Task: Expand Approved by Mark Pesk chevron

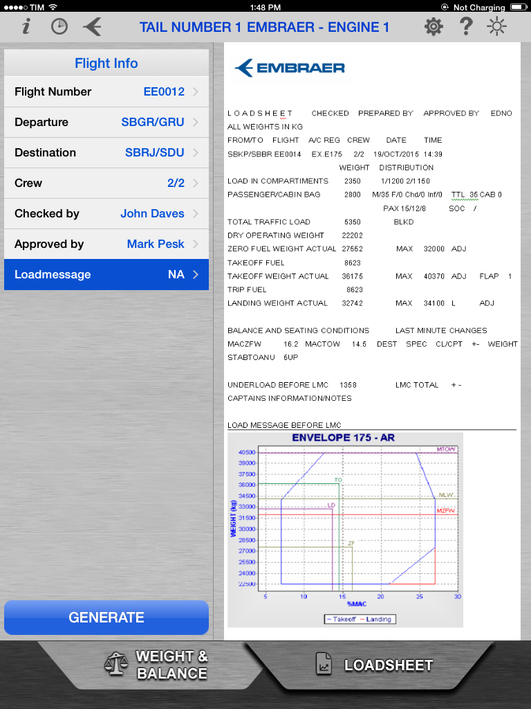Action: coord(196,244)
